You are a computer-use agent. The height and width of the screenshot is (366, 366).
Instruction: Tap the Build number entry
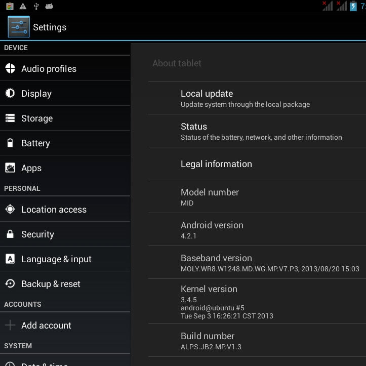[257, 341]
